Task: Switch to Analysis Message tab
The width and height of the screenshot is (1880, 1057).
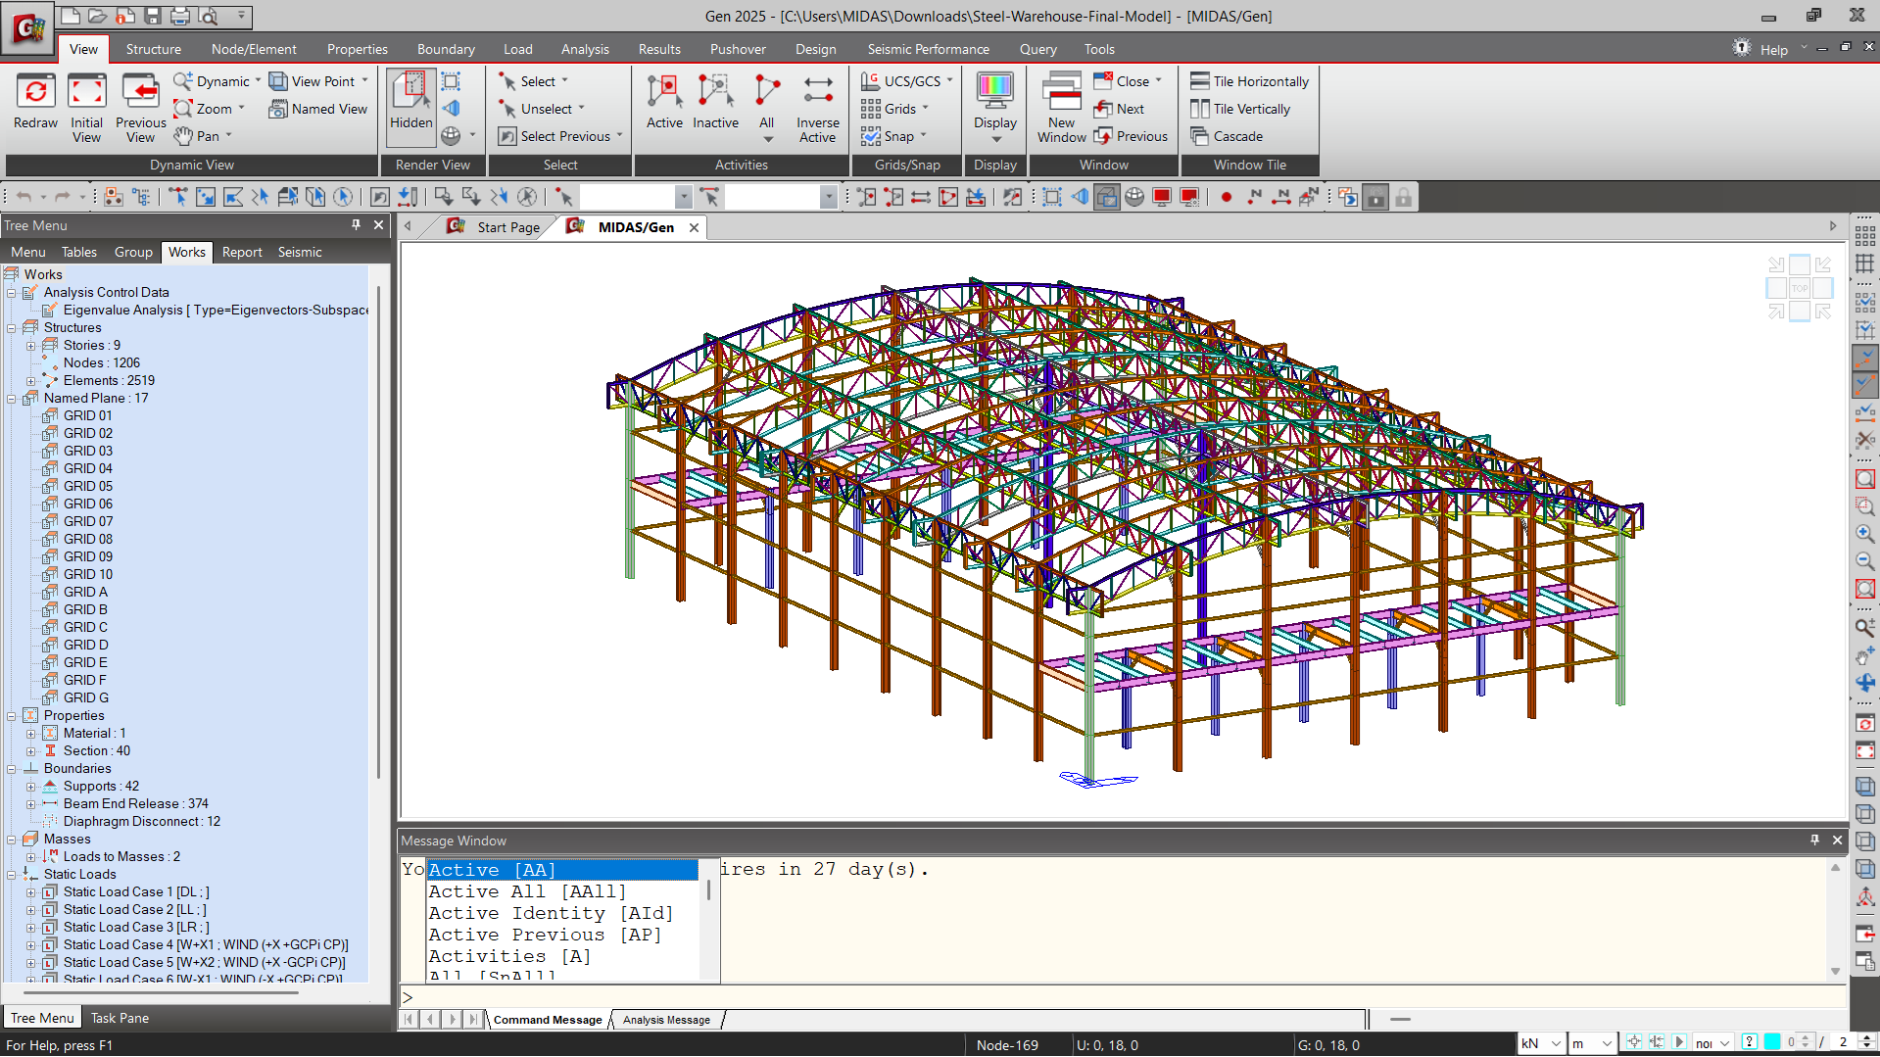Action: tap(666, 1020)
